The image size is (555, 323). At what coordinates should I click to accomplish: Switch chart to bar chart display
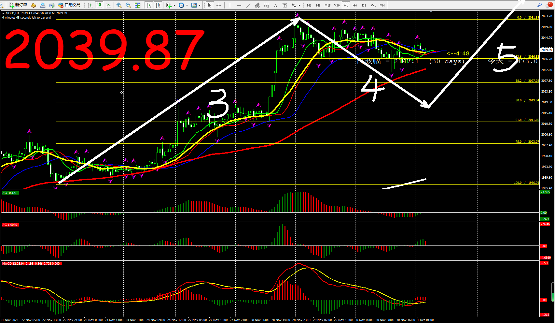[90, 5]
